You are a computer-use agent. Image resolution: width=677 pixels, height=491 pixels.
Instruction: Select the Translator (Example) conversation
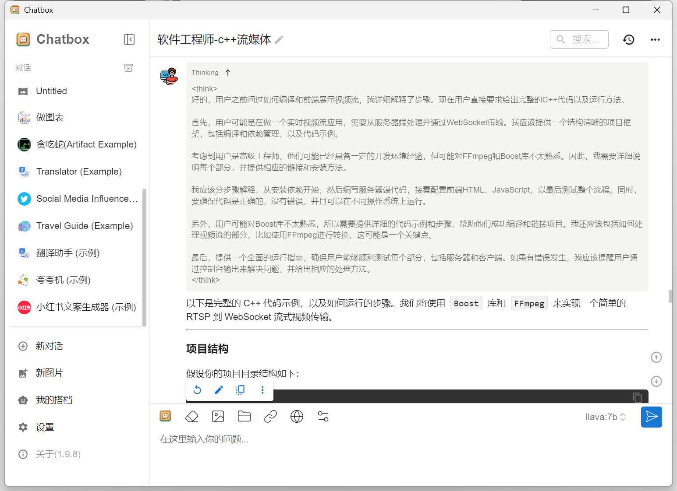(x=79, y=171)
